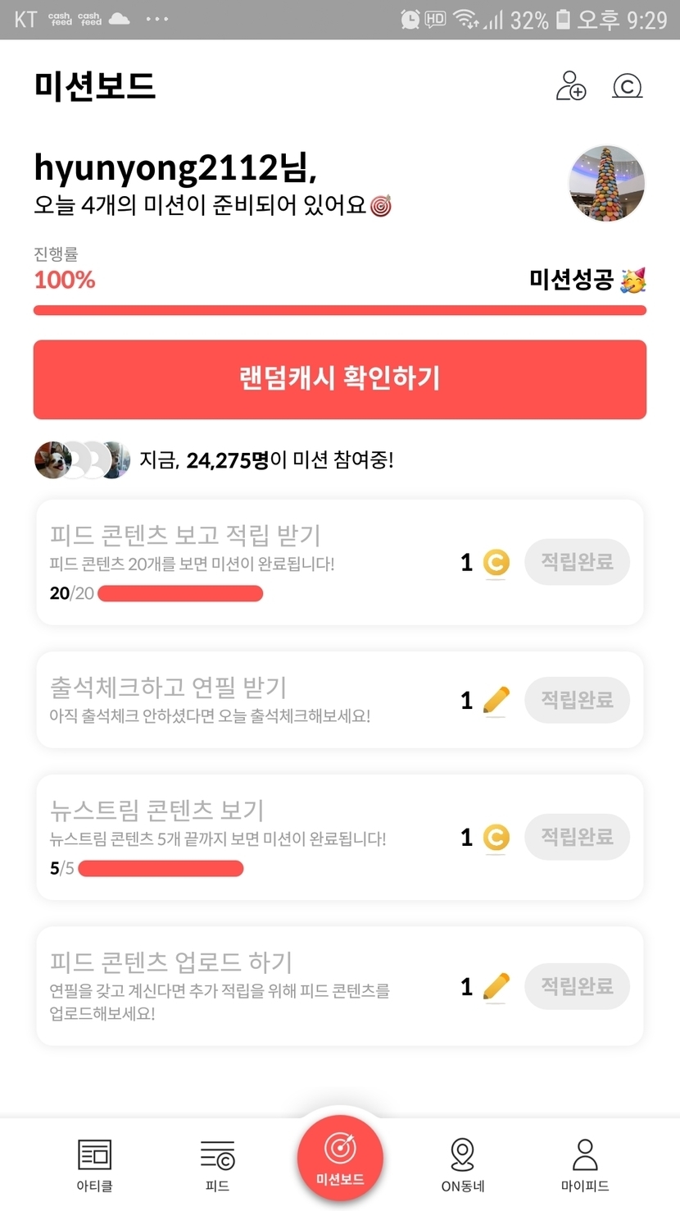This screenshot has width=680, height=1211.
Task: Open the ON동네 location tab
Action: [x=463, y=1163]
